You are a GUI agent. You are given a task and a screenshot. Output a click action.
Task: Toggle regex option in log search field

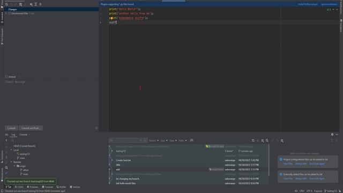(145, 140)
